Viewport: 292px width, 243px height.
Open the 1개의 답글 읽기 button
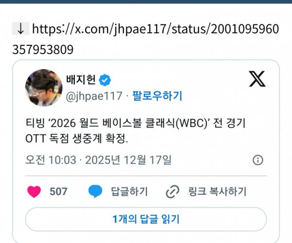(146, 219)
